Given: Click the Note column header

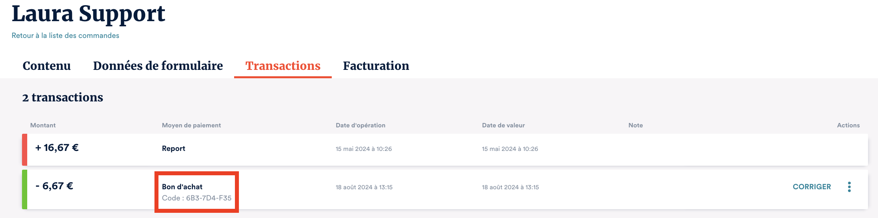Looking at the screenshot, I should [x=635, y=125].
